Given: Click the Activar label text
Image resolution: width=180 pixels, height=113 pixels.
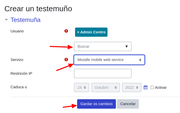Looking at the screenshot, I should 161,87.
